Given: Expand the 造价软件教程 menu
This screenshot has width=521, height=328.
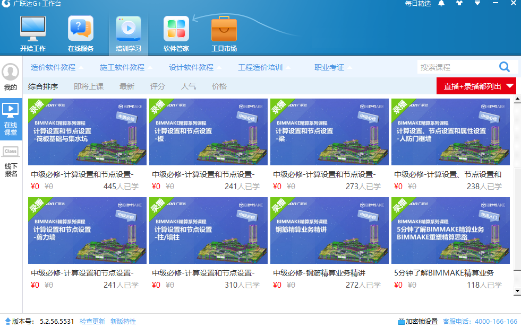Looking at the screenshot, I should 57,67.
